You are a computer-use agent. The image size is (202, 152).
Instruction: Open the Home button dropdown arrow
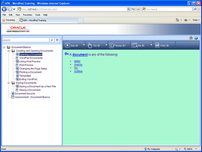pos(181,20)
